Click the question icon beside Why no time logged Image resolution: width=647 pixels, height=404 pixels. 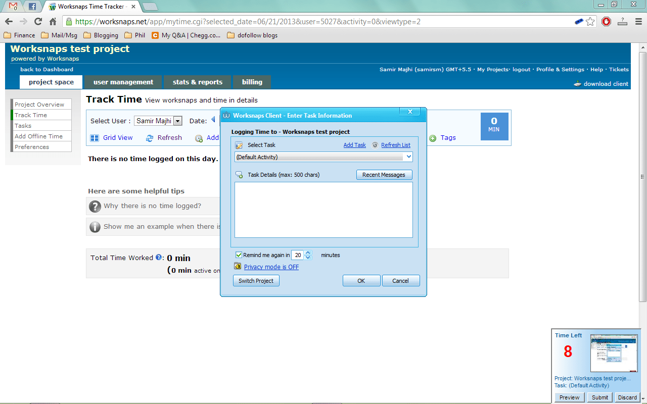(x=95, y=206)
